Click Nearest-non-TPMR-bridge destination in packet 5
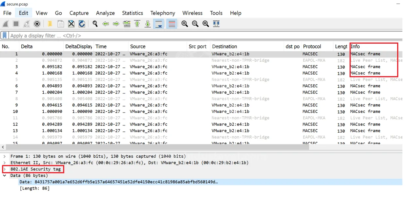This screenshot has height=200, width=420. tap(240, 79)
